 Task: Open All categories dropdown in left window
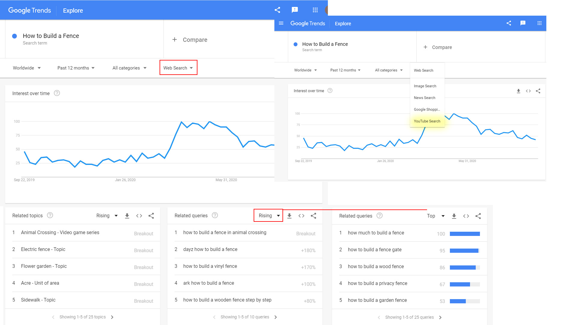(130, 68)
